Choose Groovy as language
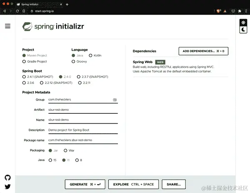Screen dimensions: 250x193 79,61
